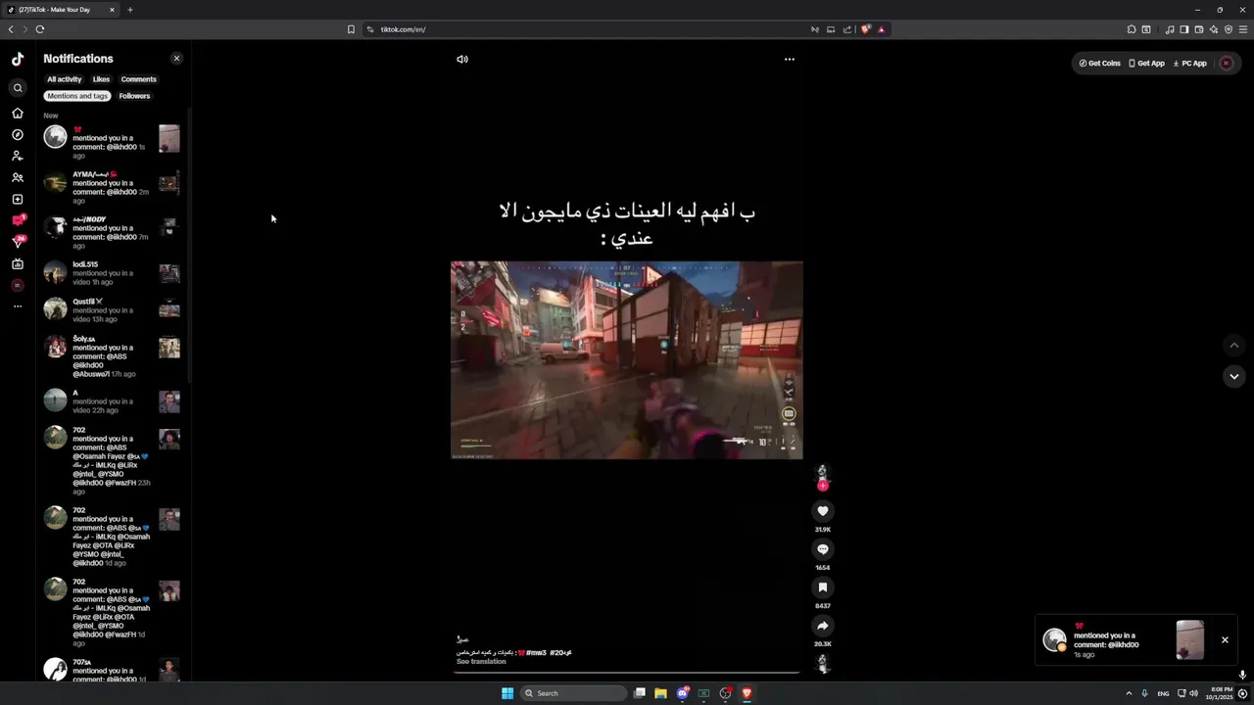Follow creator via plus on avatar
The height and width of the screenshot is (705, 1254).
tap(823, 486)
